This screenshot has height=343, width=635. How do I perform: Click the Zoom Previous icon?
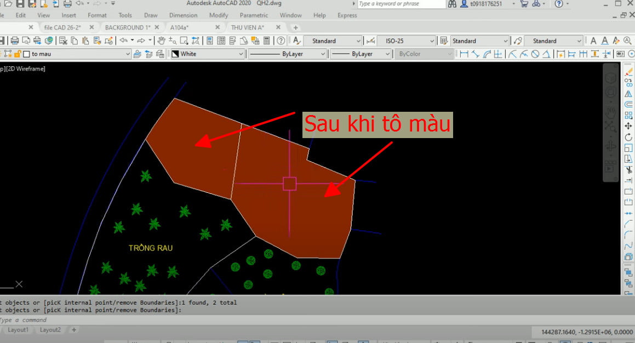pos(195,41)
